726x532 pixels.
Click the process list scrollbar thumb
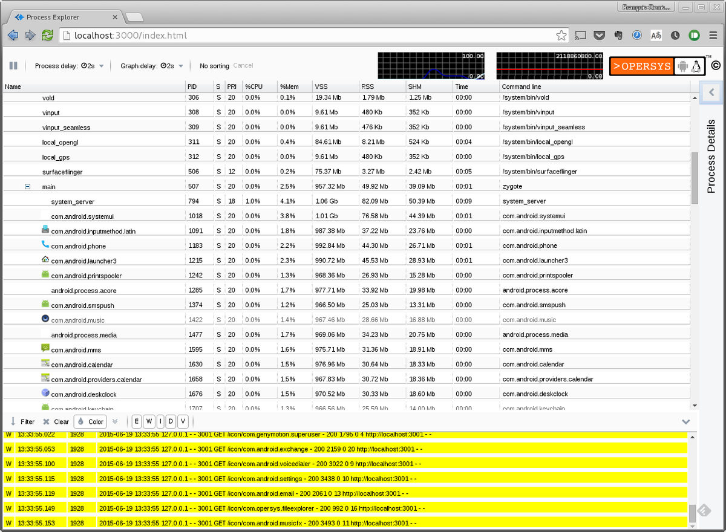pos(695,178)
